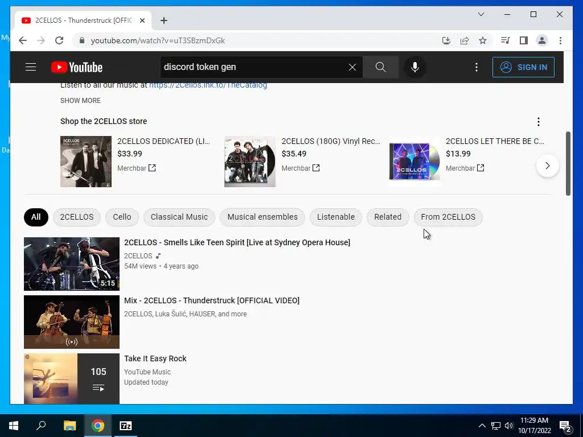Screen dimensions: 583x437
Task: Click the '54M views' text
Action: click(x=140, y=266)
